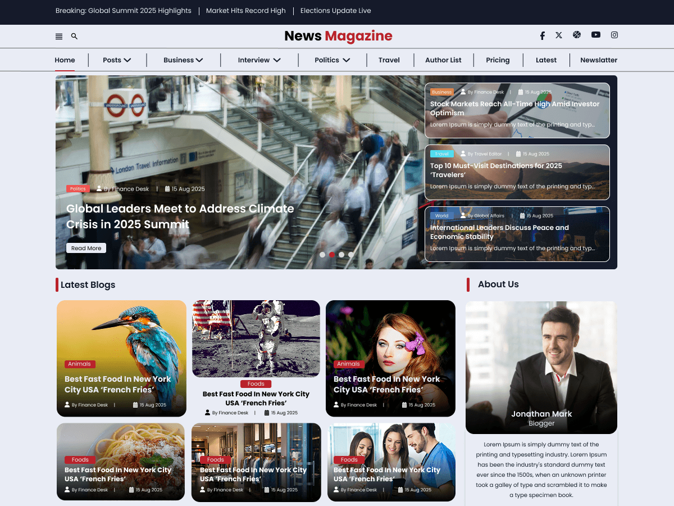Open the Dribbble social icon
This screenshot has height=506, width=674.
(x=577, y=35)
